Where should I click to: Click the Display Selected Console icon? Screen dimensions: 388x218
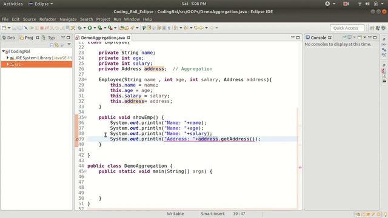[x=349, y=38]
